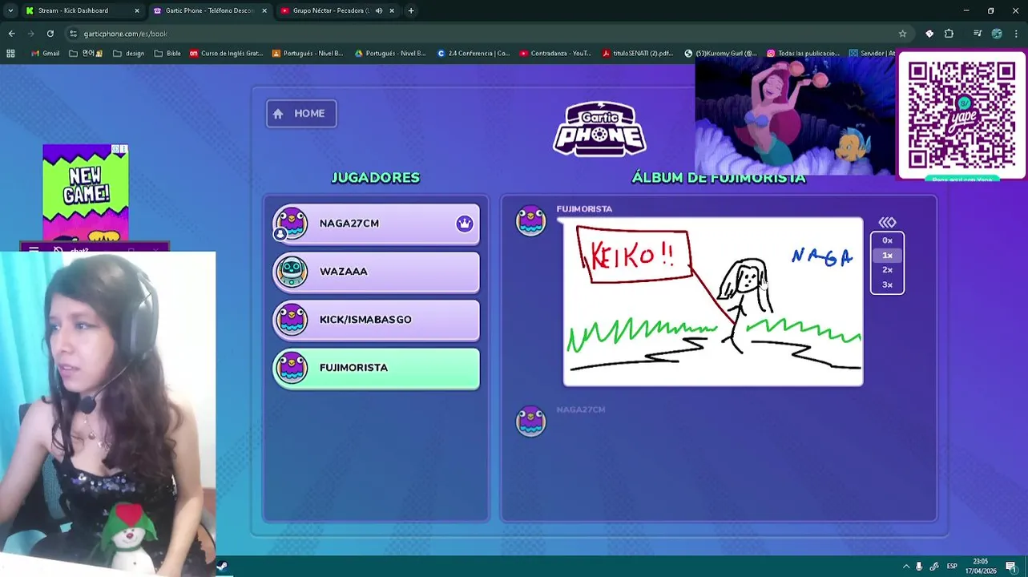This screenshot has width=1028, height=577.
Task: Open the tab search dropdown
Action: 10,10
